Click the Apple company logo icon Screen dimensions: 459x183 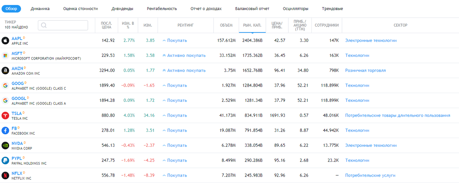point(5,40)
